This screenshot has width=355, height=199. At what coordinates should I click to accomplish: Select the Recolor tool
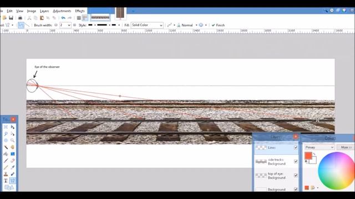pyautogui.click(x=12, y=174)
